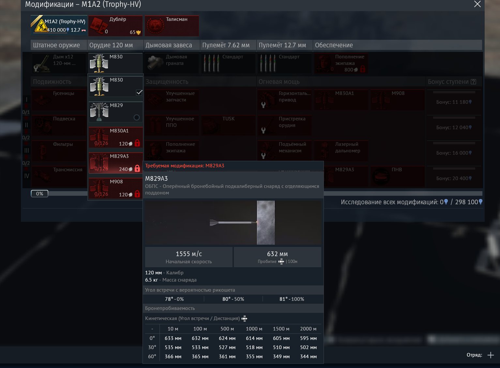Select the Подъёмный механизм modification

coord(285,150)
